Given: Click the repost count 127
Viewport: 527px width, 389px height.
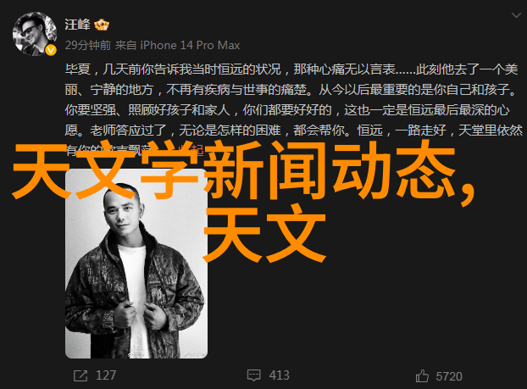Looking at the screenshot, I should coord(106,375).
